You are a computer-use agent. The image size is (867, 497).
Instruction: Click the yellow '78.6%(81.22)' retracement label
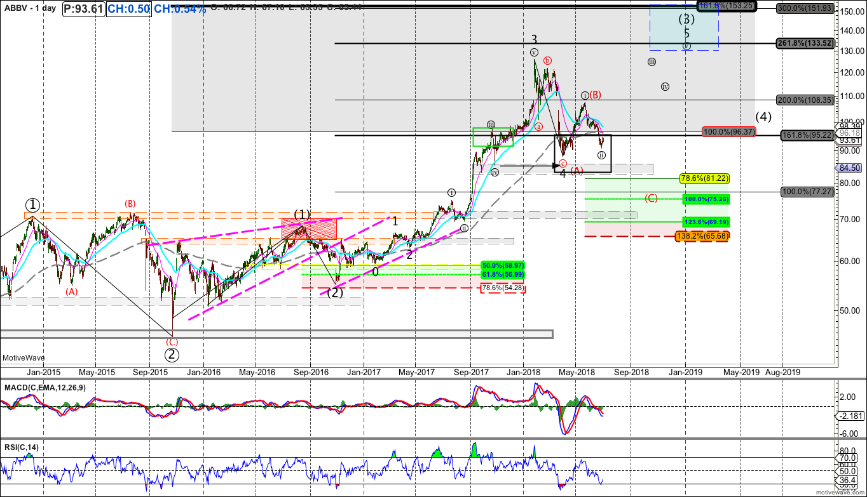point(705,178)
